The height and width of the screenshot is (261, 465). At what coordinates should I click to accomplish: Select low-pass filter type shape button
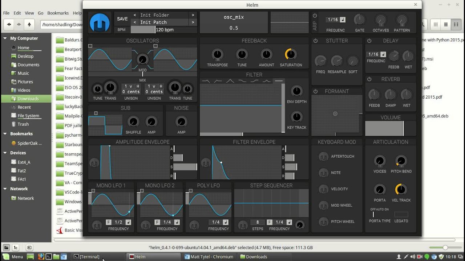tap(206, 80)
